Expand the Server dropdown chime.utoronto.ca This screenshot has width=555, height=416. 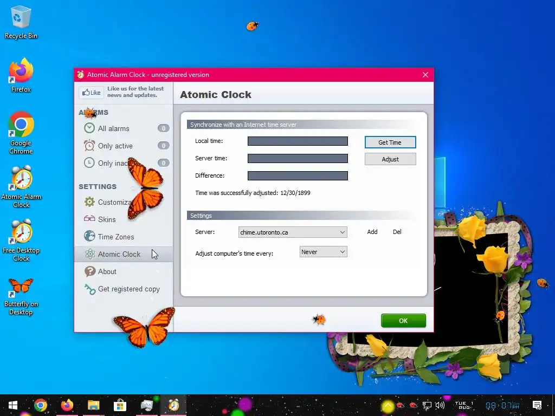[x=293, y=232]
